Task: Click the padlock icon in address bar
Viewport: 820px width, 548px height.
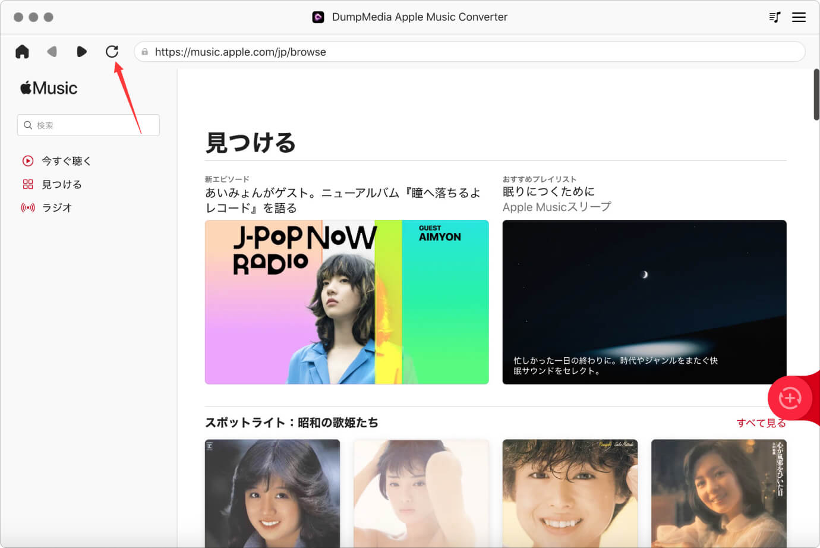Action: [144, 52]
